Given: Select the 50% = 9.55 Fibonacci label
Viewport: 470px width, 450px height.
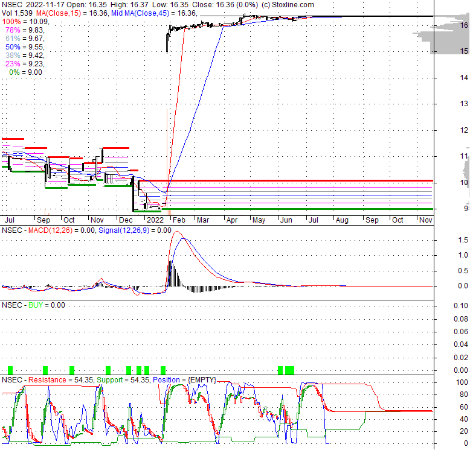Looking at the screenshot, I should point(24,46).
